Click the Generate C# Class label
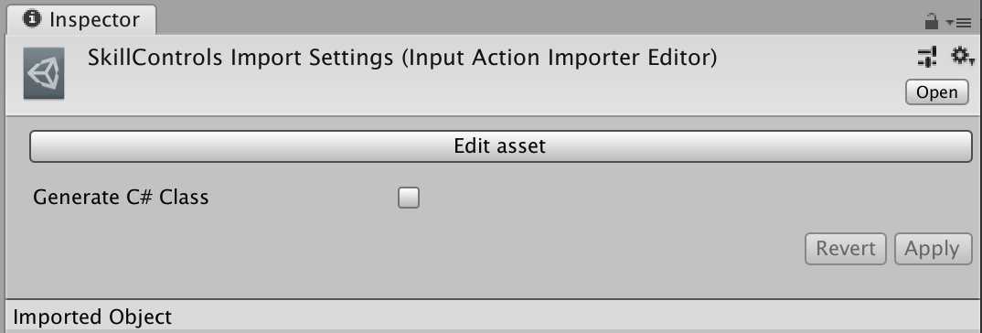This screenshot has height=333, width=982. click(121, 198)
